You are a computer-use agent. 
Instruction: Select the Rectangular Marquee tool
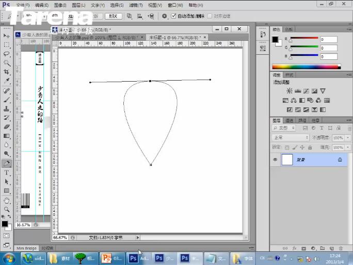(7, 45)
